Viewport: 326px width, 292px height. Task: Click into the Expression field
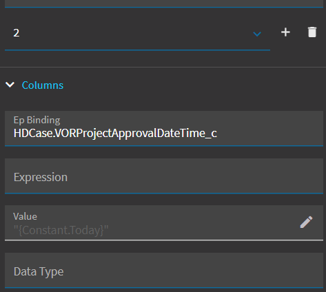coord(164,176)
